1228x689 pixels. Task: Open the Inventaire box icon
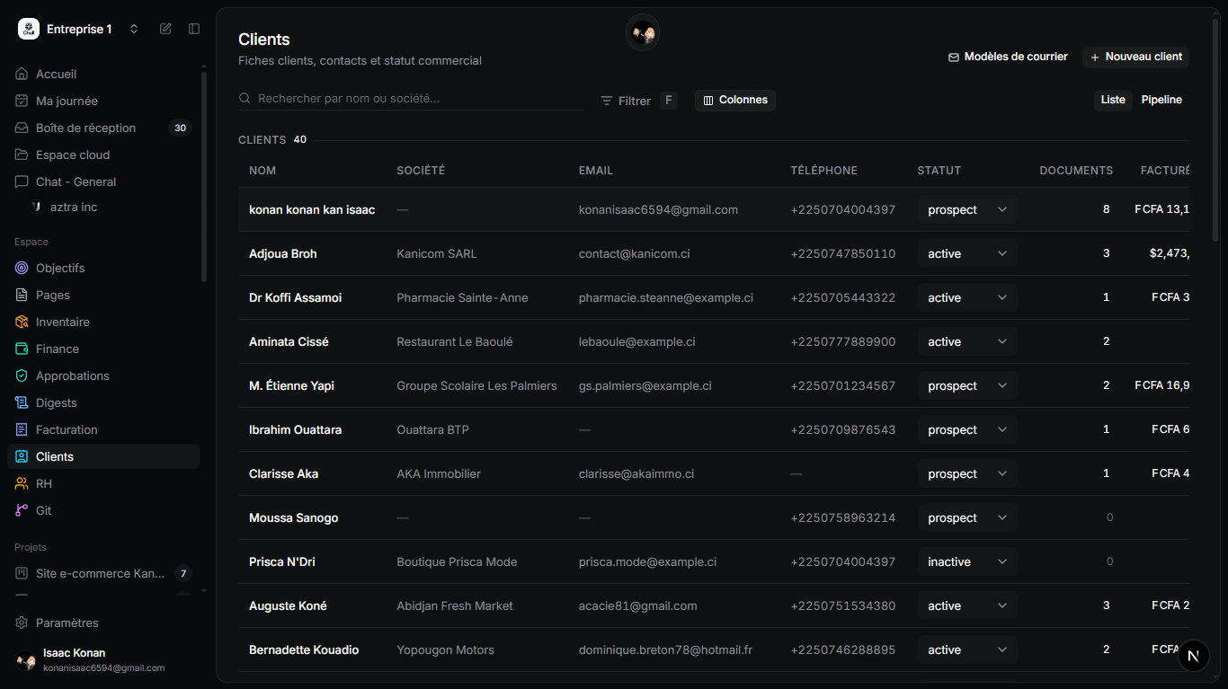(22, 322)
